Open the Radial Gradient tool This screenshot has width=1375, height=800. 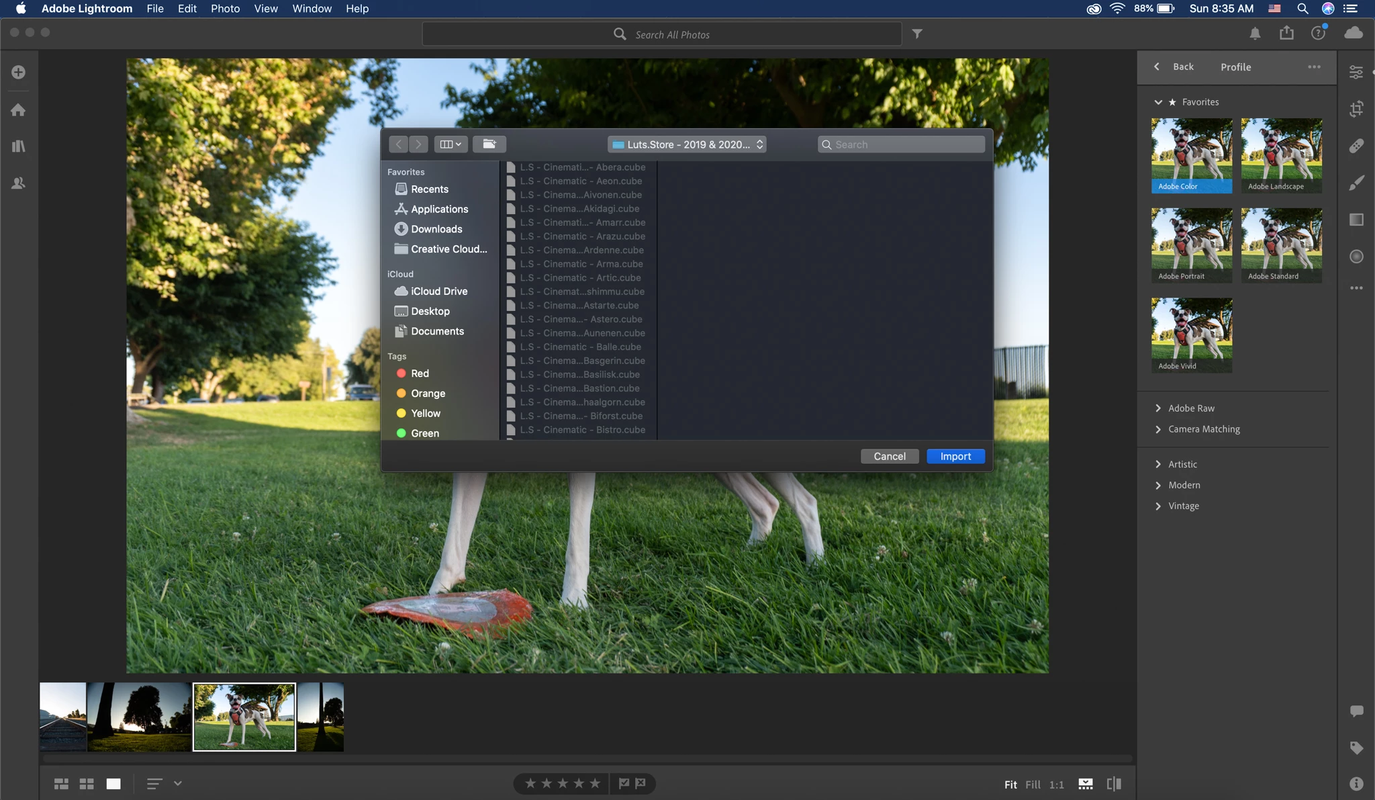(1356, 257)
